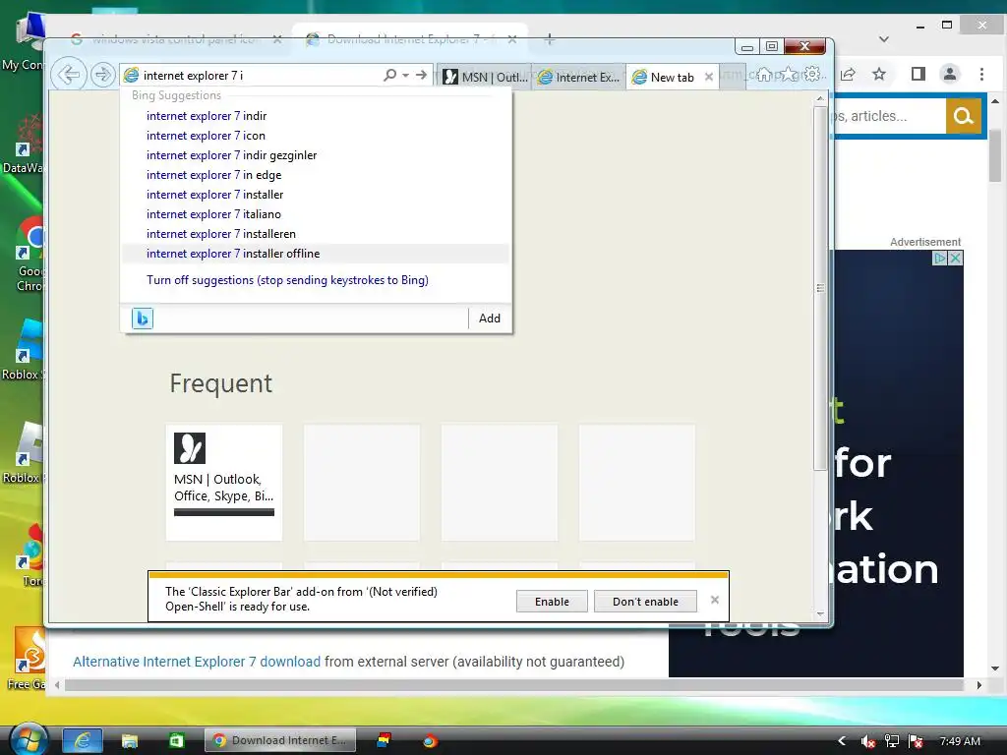Click Internet Explorer taskbar icon
The height and width of the screenshot is (755, 1007).
tap(83, 740)
